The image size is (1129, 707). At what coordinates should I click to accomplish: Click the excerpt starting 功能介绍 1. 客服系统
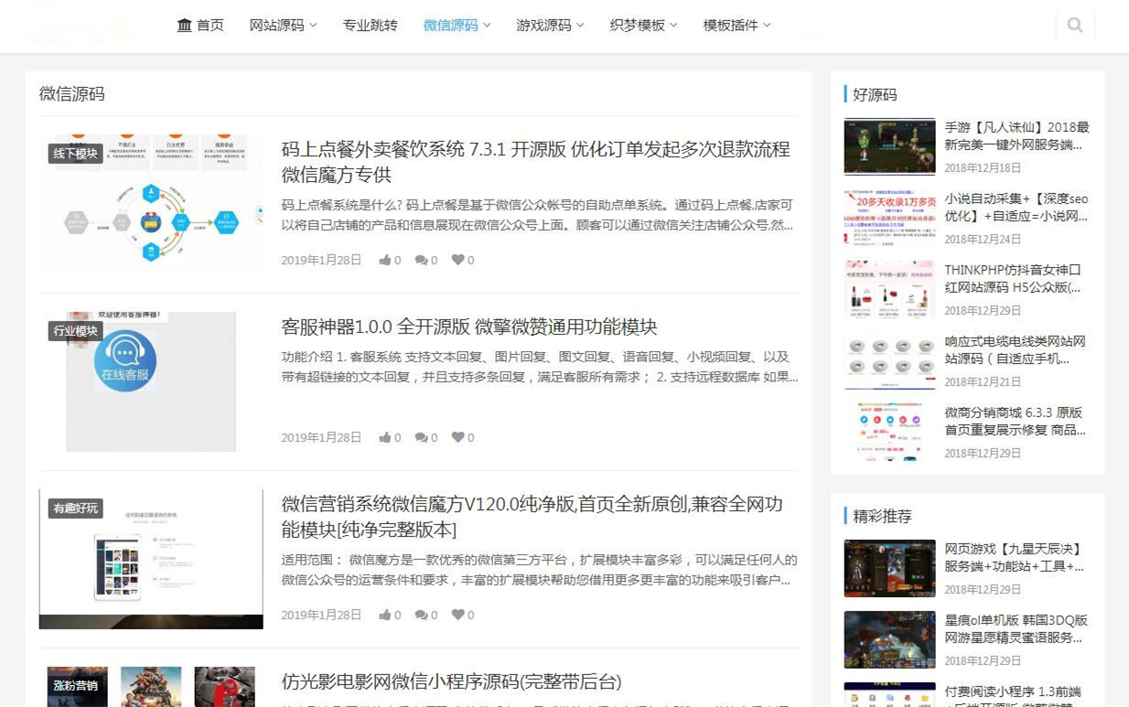tap(540, 367)
